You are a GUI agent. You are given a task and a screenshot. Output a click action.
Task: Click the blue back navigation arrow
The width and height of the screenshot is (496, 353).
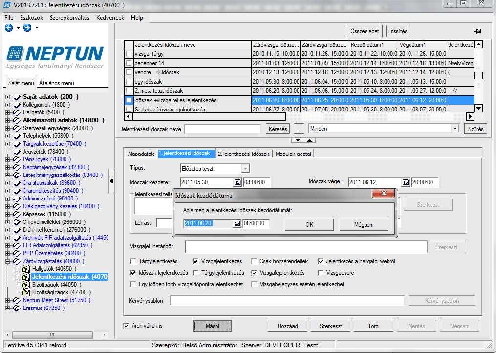tap(9, 28)
